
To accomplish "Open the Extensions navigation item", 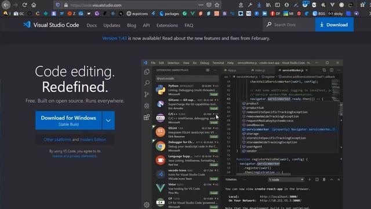I will click(x=167, y=26).
